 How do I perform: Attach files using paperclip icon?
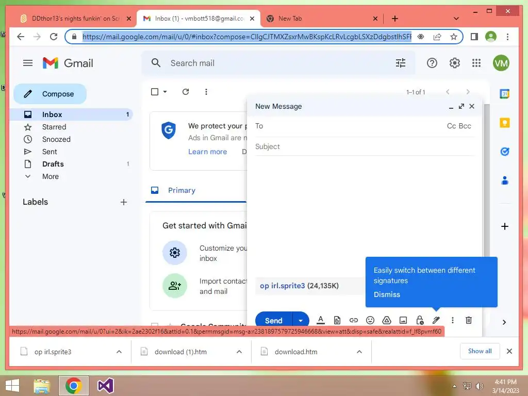(337, 320)
